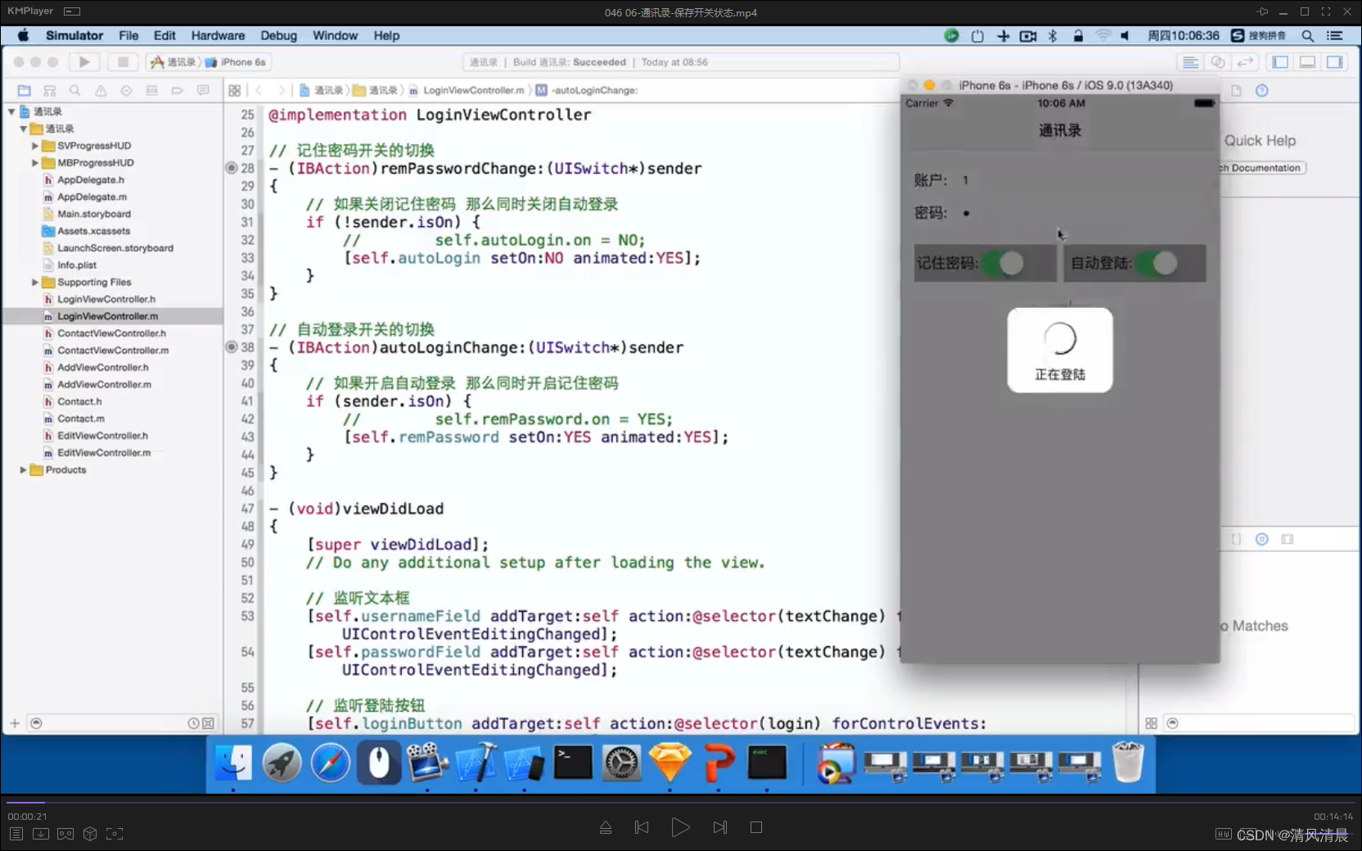1362x851 pixels.
Task: Open the issue navigator warning icon
Action: pyautogui.click(x=101, y=91)
